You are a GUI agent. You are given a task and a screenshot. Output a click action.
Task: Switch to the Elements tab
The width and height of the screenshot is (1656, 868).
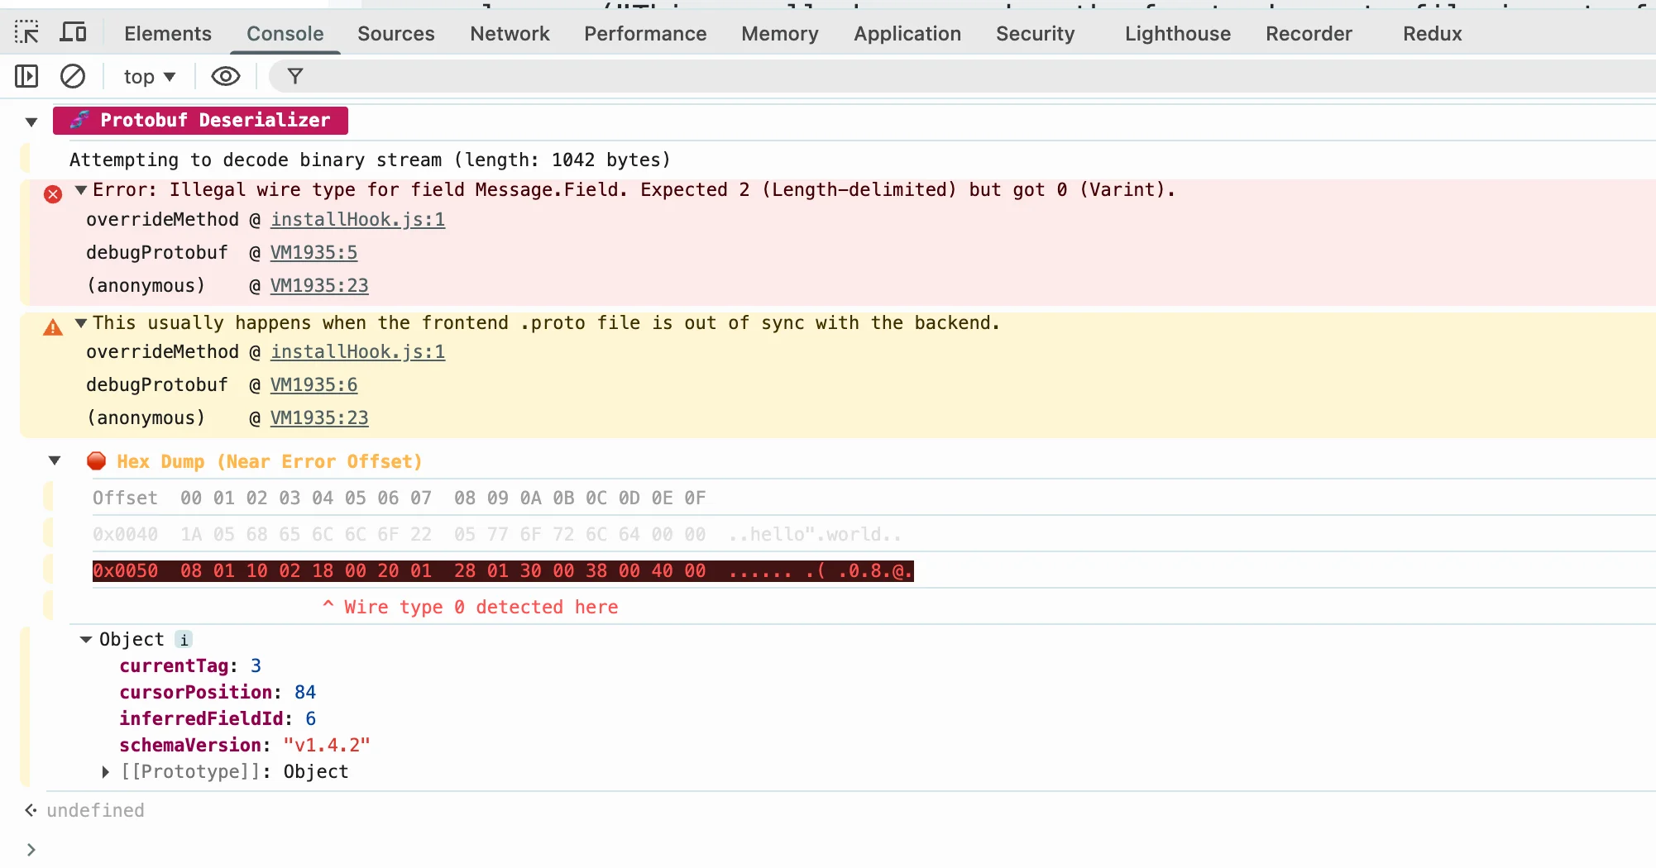pos(168,34)
